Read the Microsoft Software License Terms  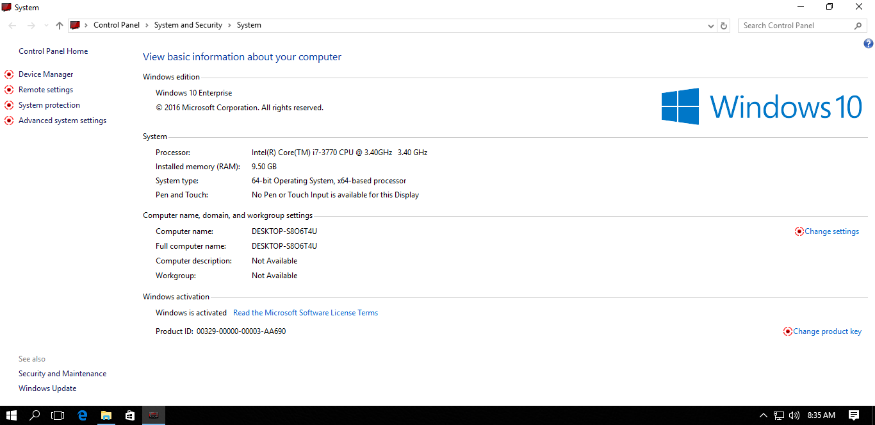pos(306,313)
